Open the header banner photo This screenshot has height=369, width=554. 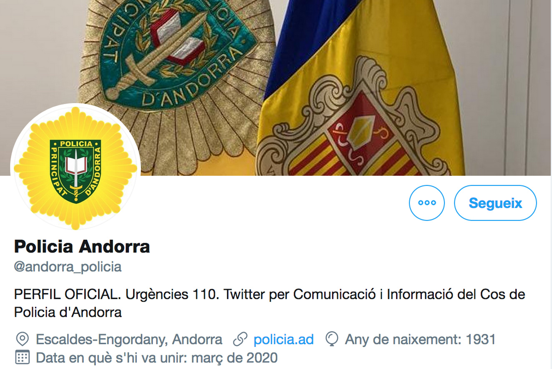pos(277,87)
